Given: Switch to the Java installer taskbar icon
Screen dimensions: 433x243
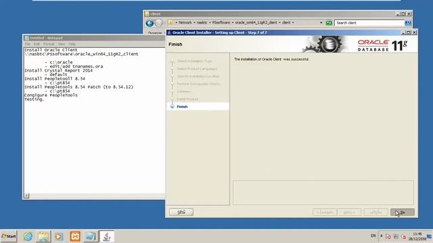Looking at the screenshot, I should coord(107,236).
